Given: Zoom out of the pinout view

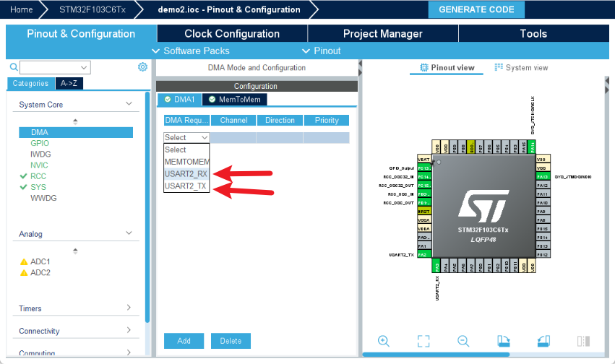Looking at the screenshot, I should (x=463, y=341).
